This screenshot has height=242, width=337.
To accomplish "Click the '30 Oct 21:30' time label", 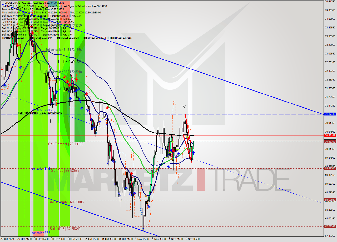I will click(x=75, y=239).
